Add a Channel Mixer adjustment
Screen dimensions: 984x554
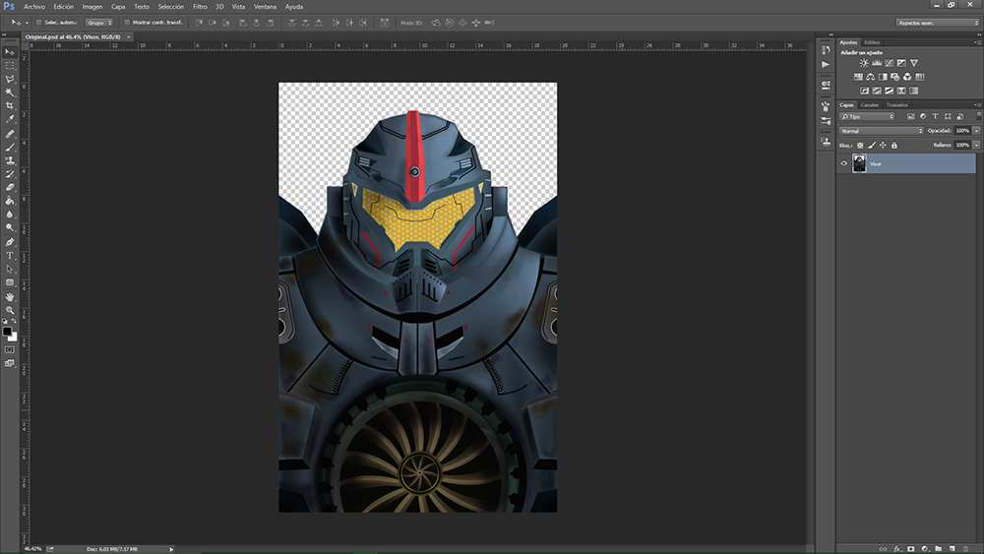point(907,77)
